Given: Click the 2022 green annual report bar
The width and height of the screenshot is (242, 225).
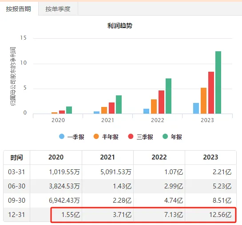Looking at the screenshot, I should tap(169, 96).
